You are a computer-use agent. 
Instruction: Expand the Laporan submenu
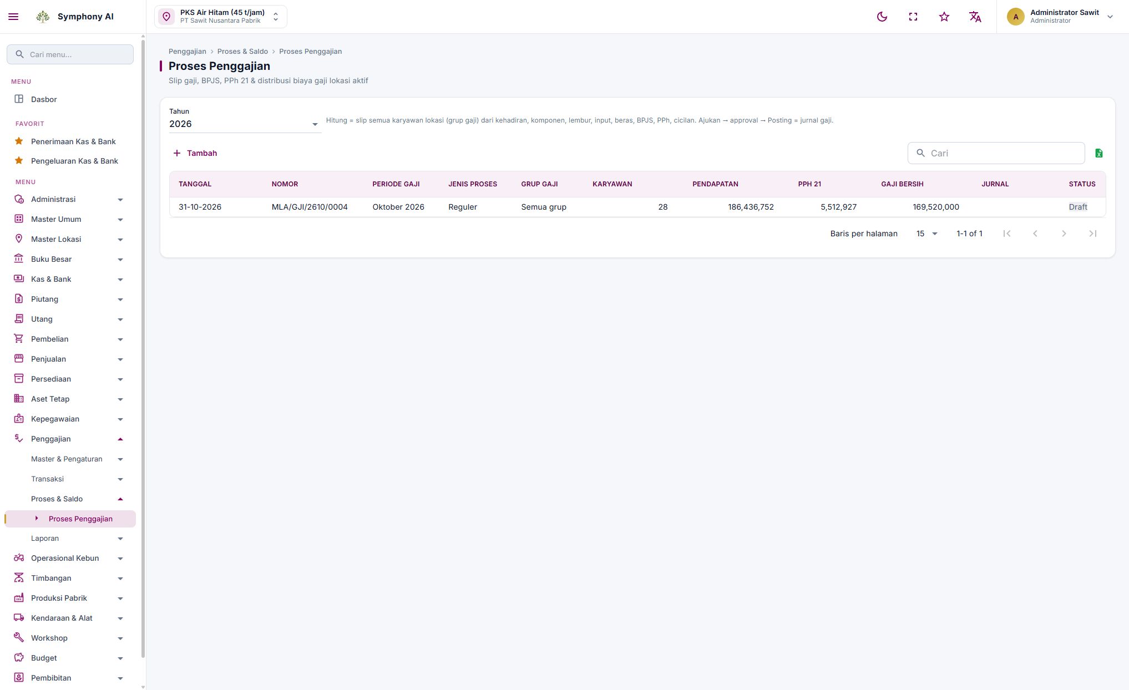[x=70, y=538]
